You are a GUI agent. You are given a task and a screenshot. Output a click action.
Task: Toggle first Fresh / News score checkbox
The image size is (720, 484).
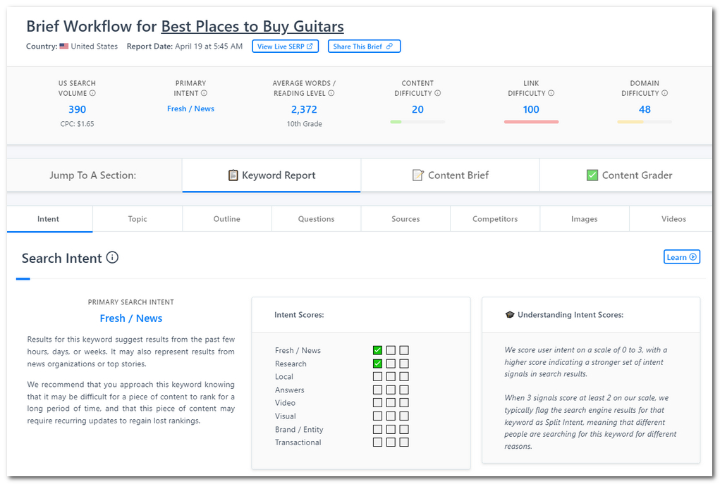(377, 350)
